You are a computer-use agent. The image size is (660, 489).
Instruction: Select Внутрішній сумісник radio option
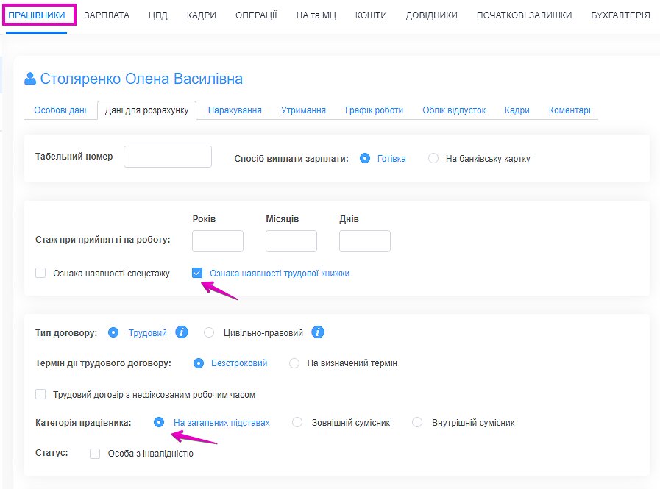click(417, 422)
